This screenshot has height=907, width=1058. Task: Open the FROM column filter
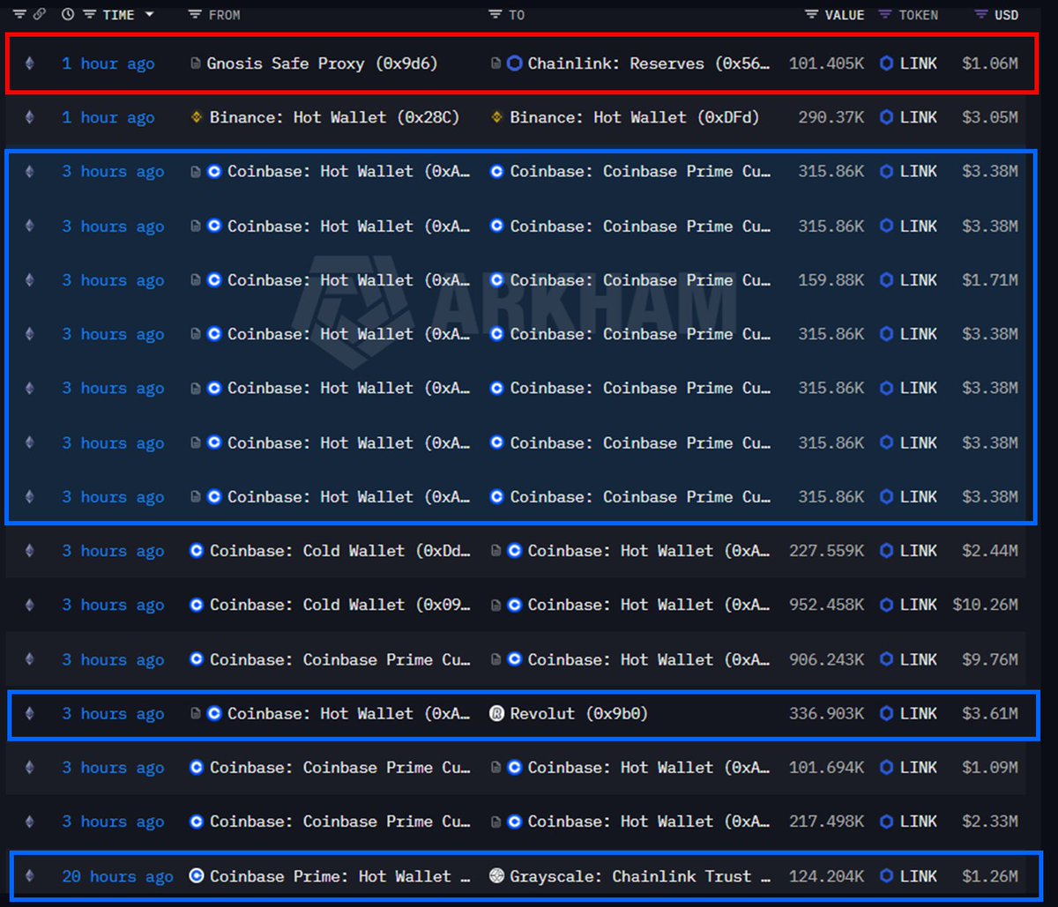tap(196, 14)
